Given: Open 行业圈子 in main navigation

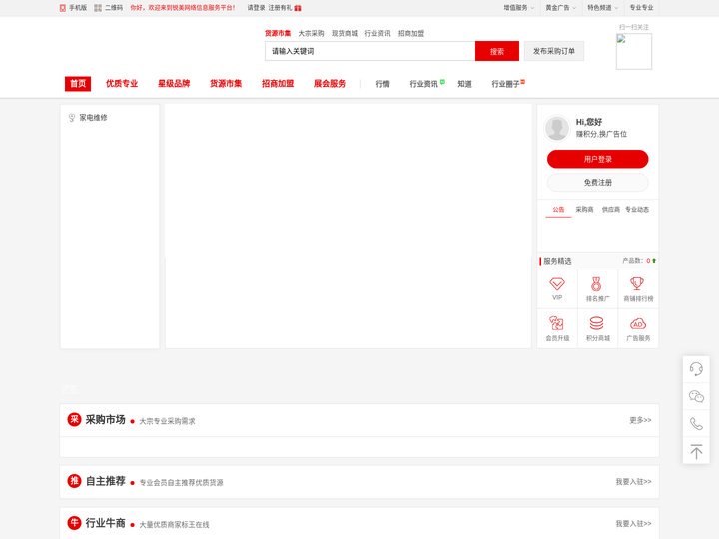Looking at the screenshot, I should (505, 84).
